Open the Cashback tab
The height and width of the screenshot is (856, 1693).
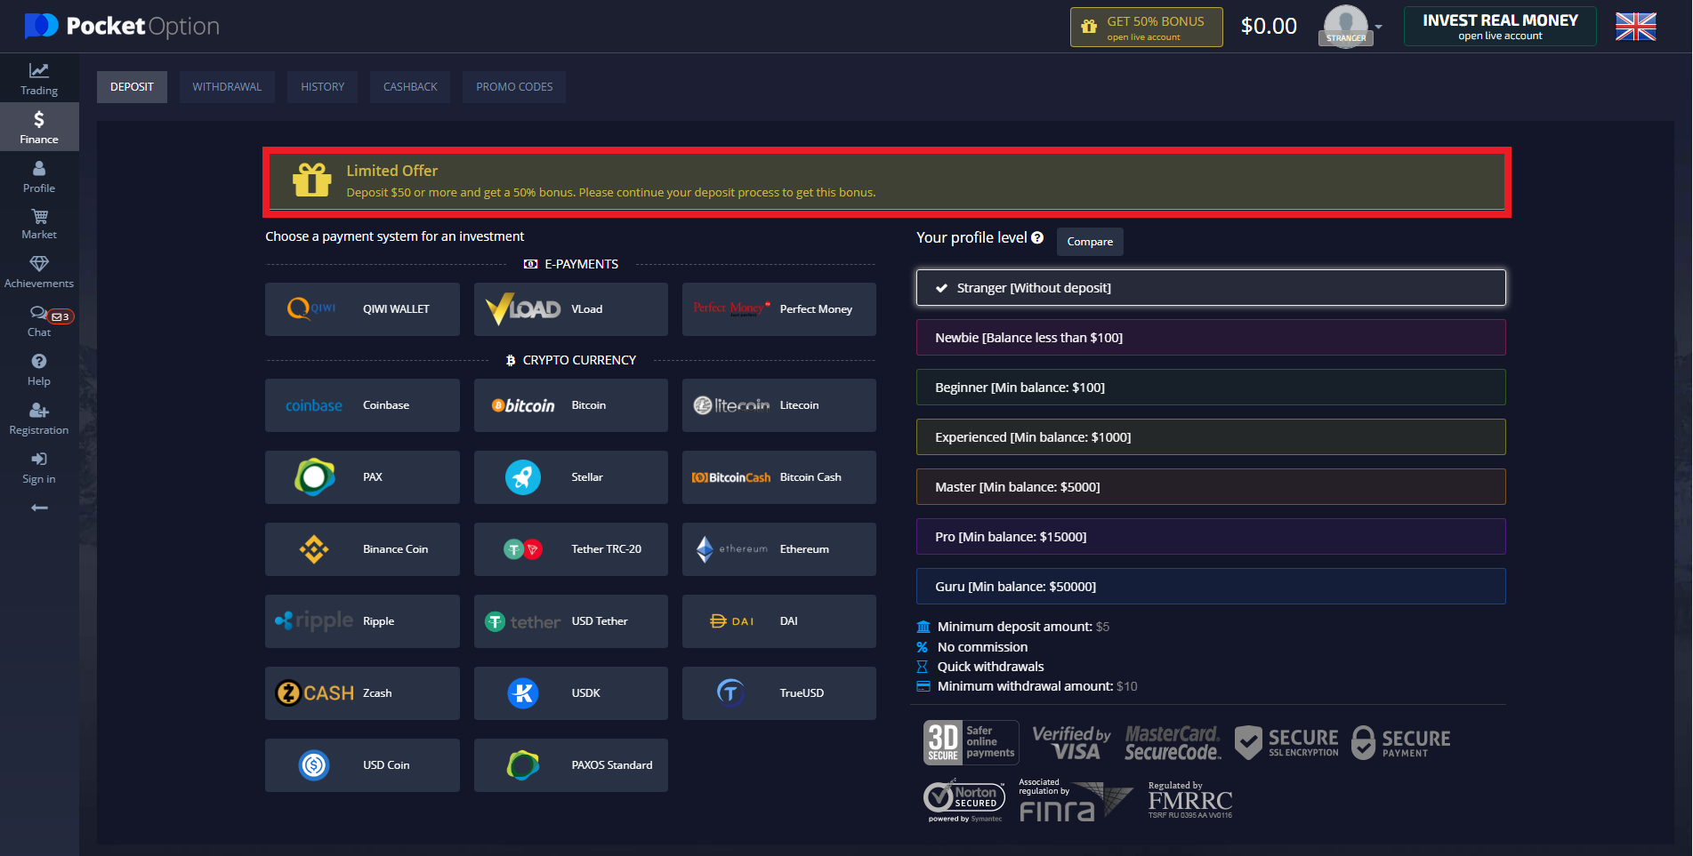410,87
